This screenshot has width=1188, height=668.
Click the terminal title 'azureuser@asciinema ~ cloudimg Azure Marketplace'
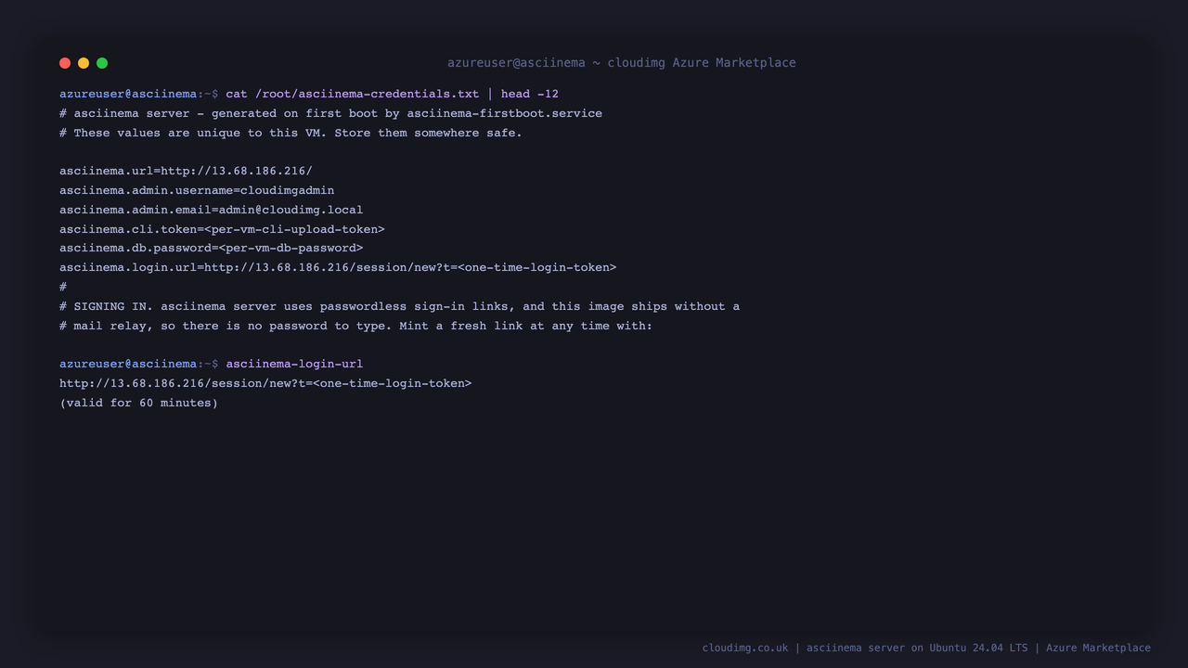622,63
